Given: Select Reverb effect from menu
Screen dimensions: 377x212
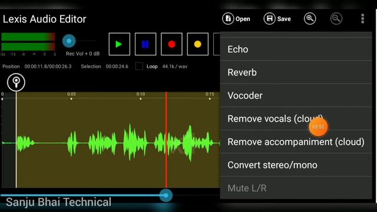Looking at the screenshot, I should pos(296,72).
